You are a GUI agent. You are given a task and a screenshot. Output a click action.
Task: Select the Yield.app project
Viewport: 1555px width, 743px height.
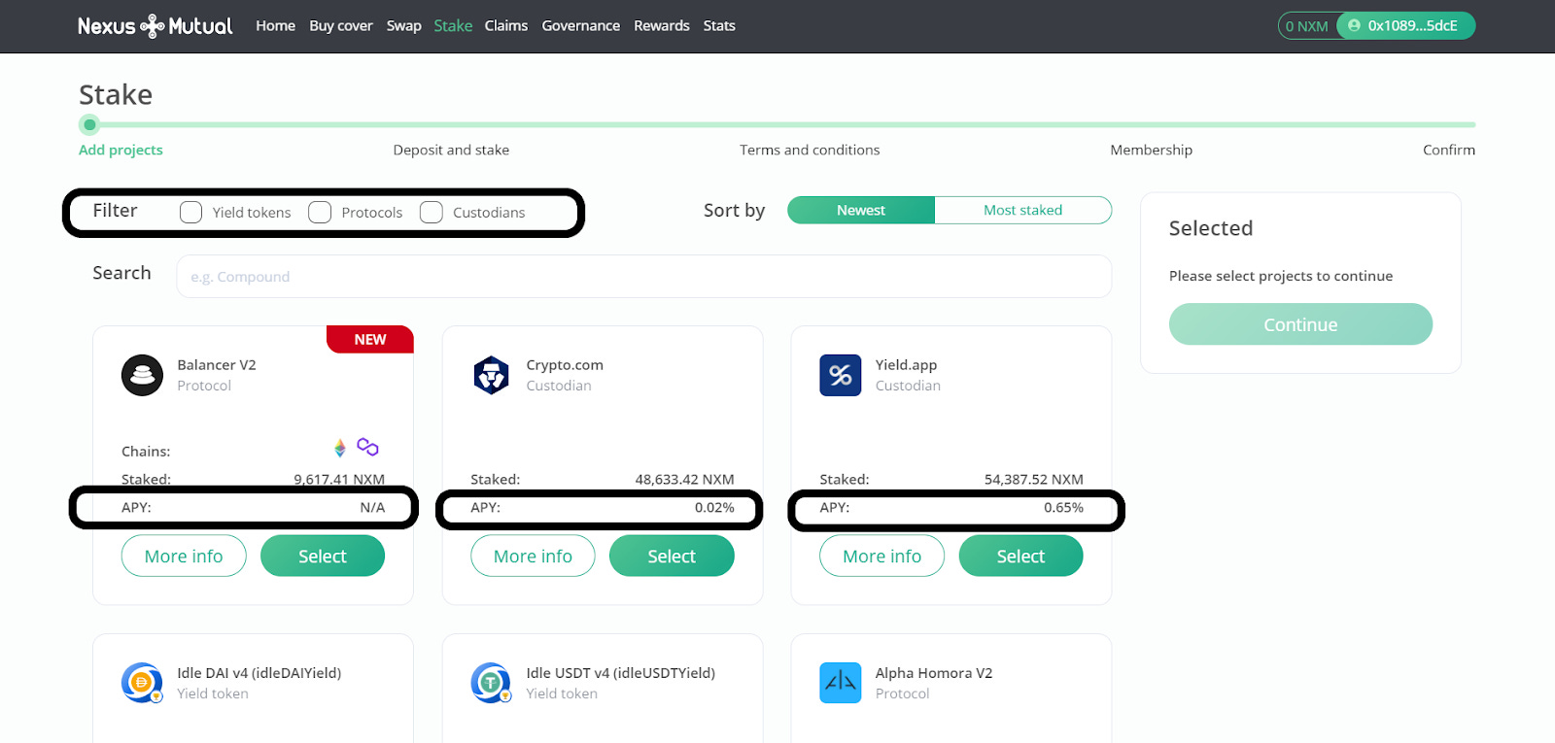1020,556
